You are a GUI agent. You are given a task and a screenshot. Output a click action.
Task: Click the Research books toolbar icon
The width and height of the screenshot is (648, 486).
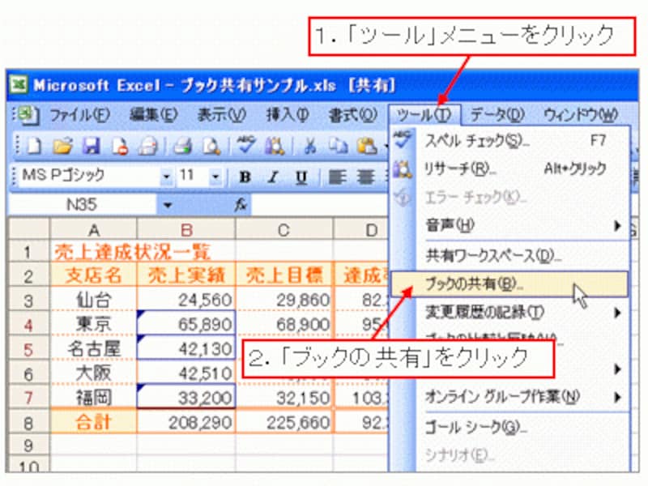[x=275, y=147]
